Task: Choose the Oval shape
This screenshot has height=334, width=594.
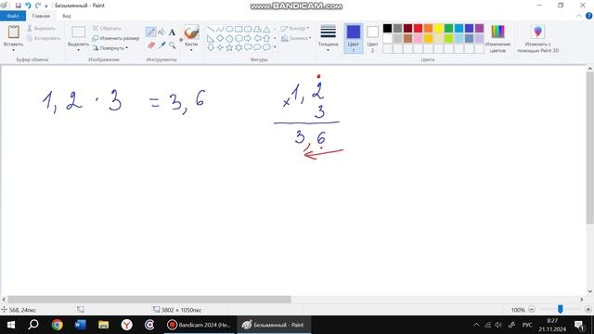Action: [x=229, y=29]
